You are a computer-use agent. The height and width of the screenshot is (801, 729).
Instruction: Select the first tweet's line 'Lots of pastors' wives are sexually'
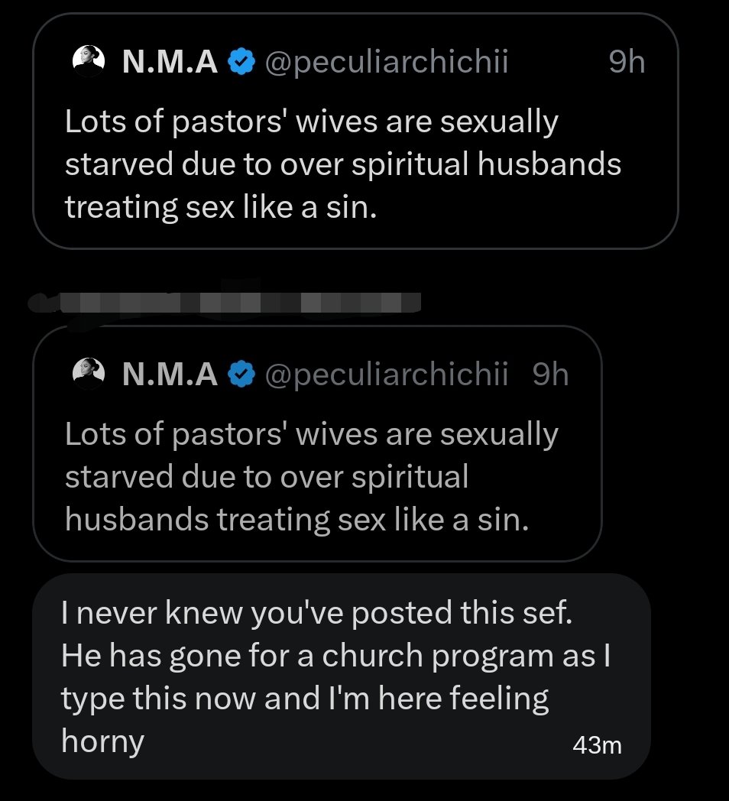click(x=312, y=123)
